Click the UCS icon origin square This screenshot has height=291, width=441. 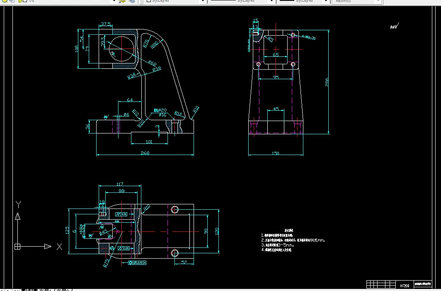(17, 247)
